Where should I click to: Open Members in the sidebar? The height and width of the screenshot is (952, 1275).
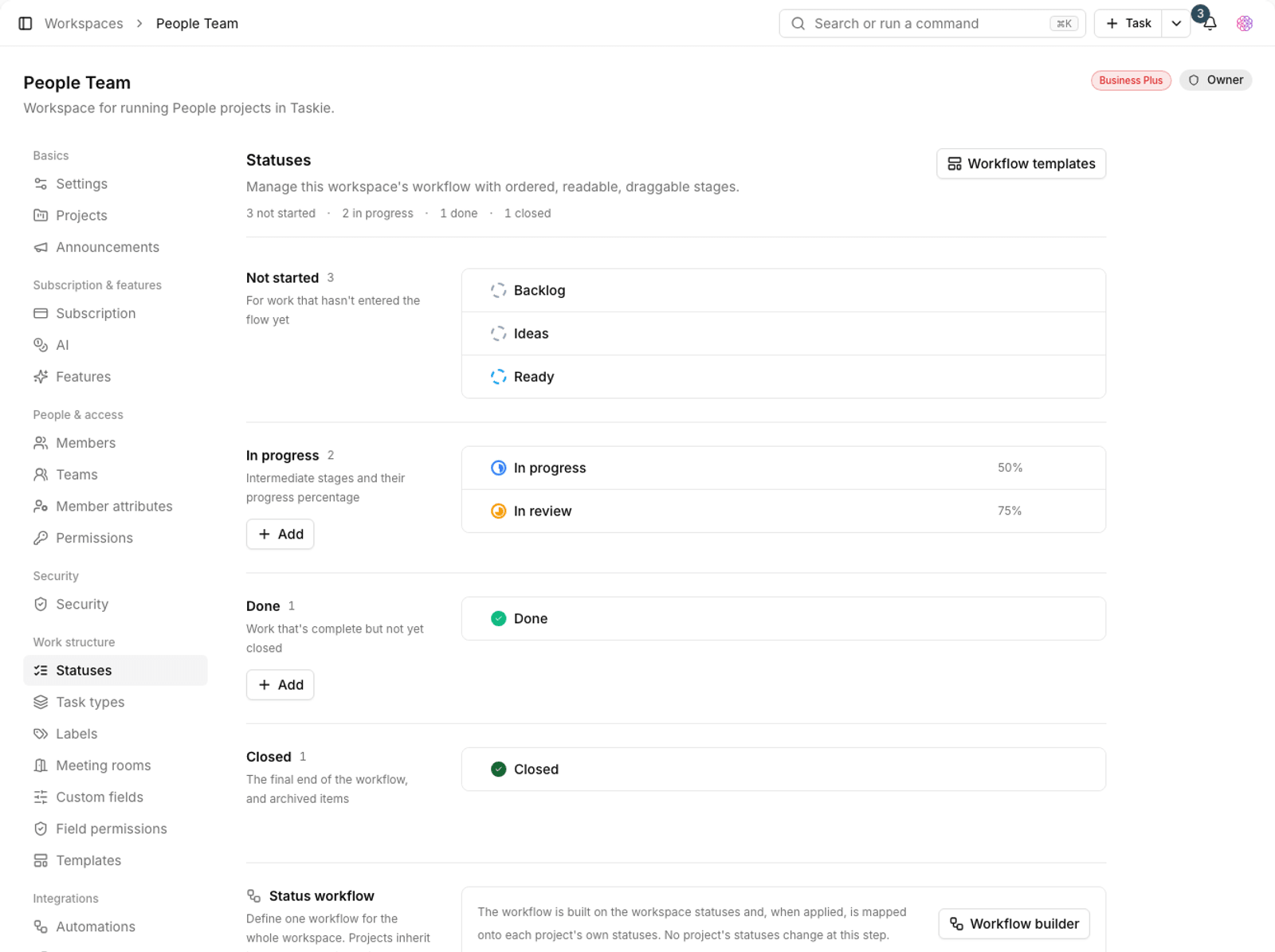point(116,443)
